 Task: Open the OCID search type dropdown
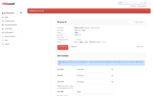pyautogui.click(x=123, y=3)
